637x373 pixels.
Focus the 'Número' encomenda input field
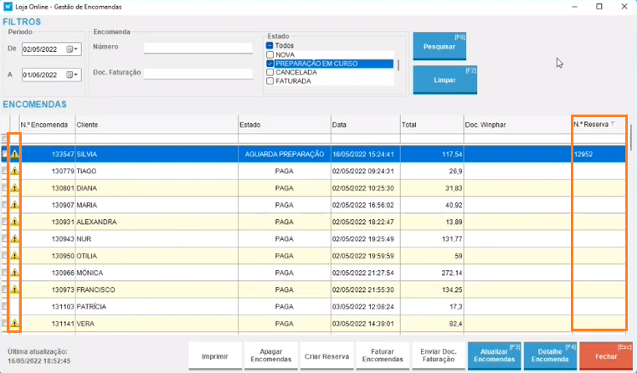[x=198, y=48]
